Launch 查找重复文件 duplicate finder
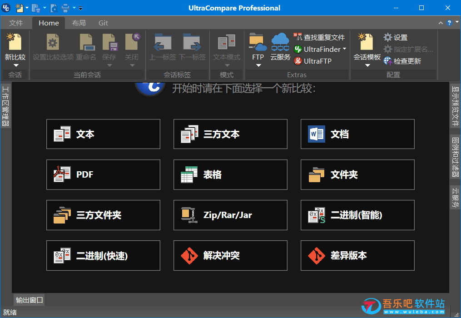This screenshot has height=318, width=461. [x=319, y=37]
